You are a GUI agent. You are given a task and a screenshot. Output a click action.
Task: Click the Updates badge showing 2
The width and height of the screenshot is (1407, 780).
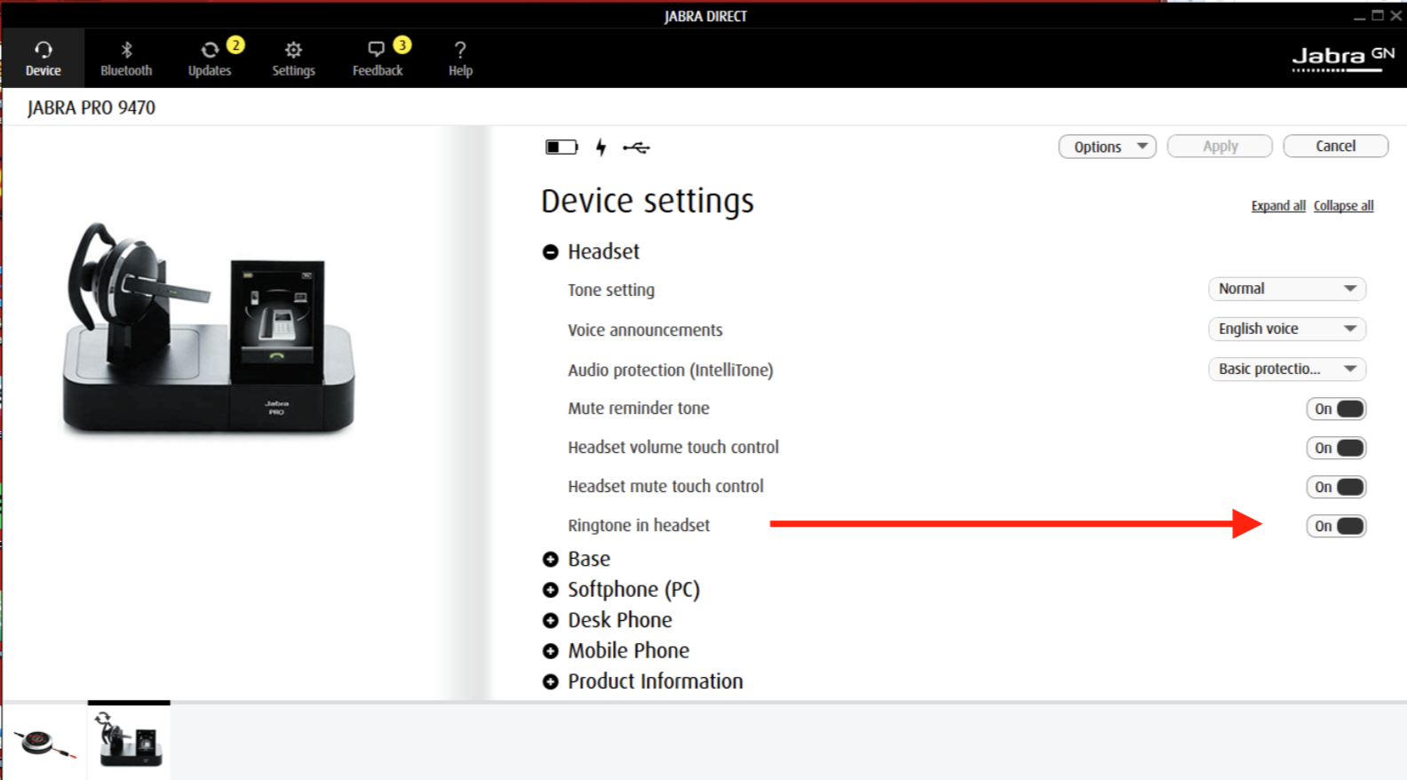(x=235, y=44)
